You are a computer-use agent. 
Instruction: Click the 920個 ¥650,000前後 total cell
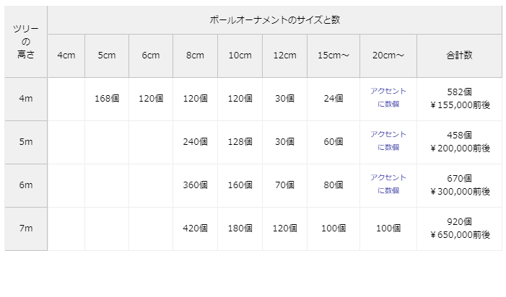[x=459, y=229]
